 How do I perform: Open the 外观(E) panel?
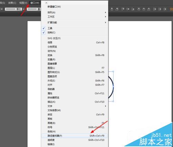point(75,81)
